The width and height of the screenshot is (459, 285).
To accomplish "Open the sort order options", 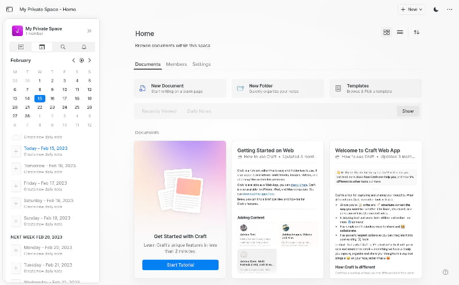I will pos(417,32).
